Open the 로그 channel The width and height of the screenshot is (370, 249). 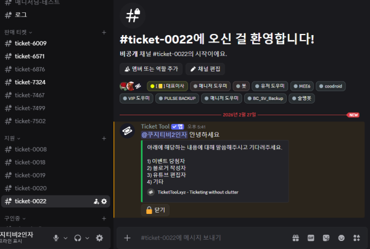click(x=21, y=14)
